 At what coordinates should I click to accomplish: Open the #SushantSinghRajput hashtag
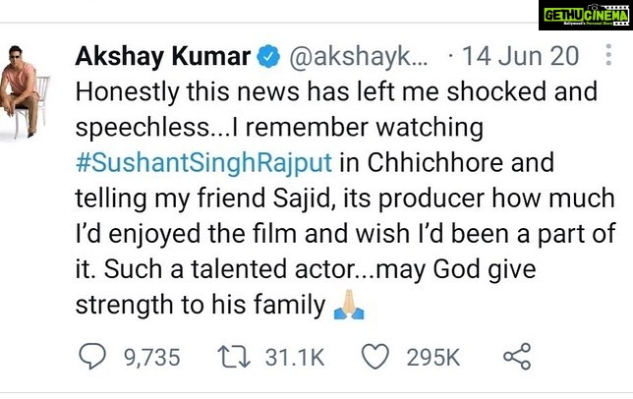(x=203, y=162)
